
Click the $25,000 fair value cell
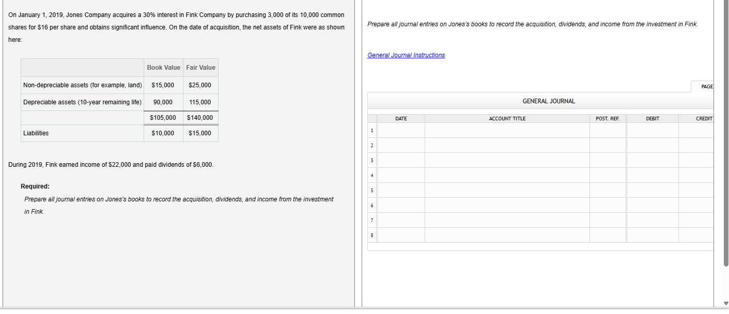(x=200, y=85)
